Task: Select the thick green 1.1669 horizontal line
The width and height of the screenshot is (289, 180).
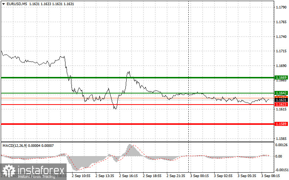Action: [138, 78]
